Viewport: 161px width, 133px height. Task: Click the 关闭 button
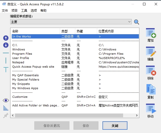tap(115, 125)
